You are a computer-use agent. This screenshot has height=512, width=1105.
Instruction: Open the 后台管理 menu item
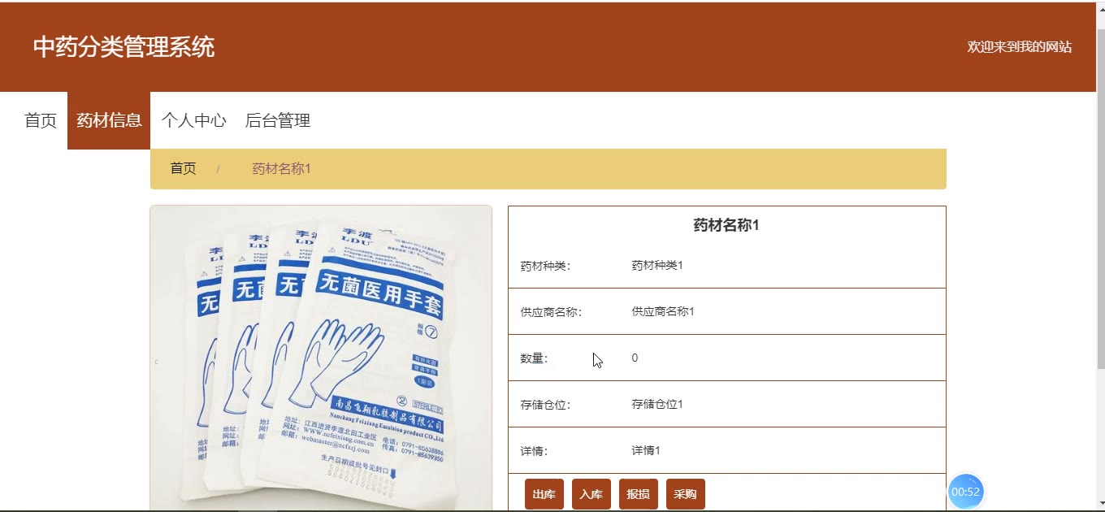[278, 120]
